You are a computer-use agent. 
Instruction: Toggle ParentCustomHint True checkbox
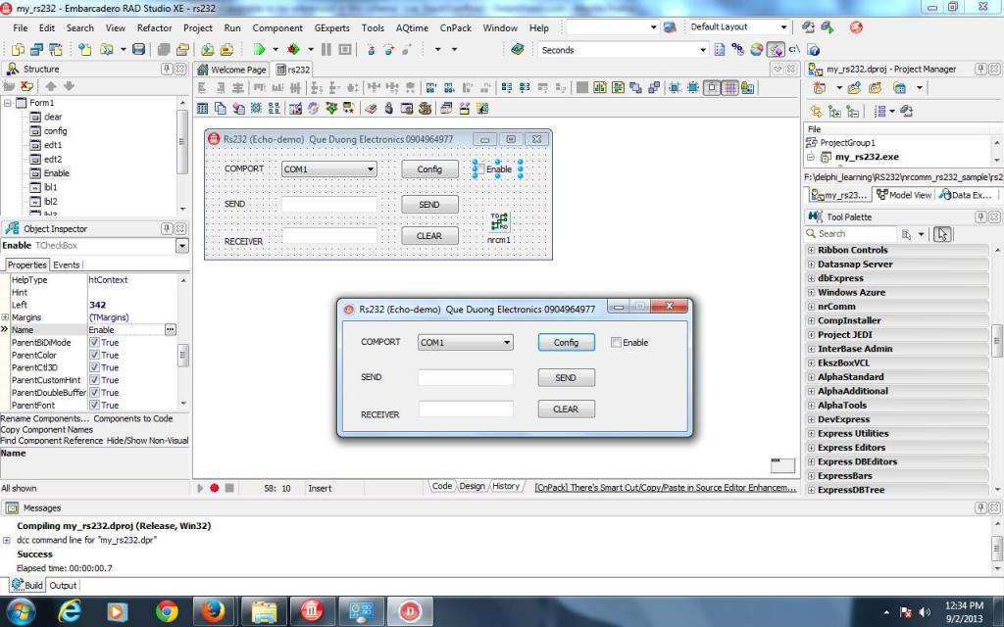94,380
